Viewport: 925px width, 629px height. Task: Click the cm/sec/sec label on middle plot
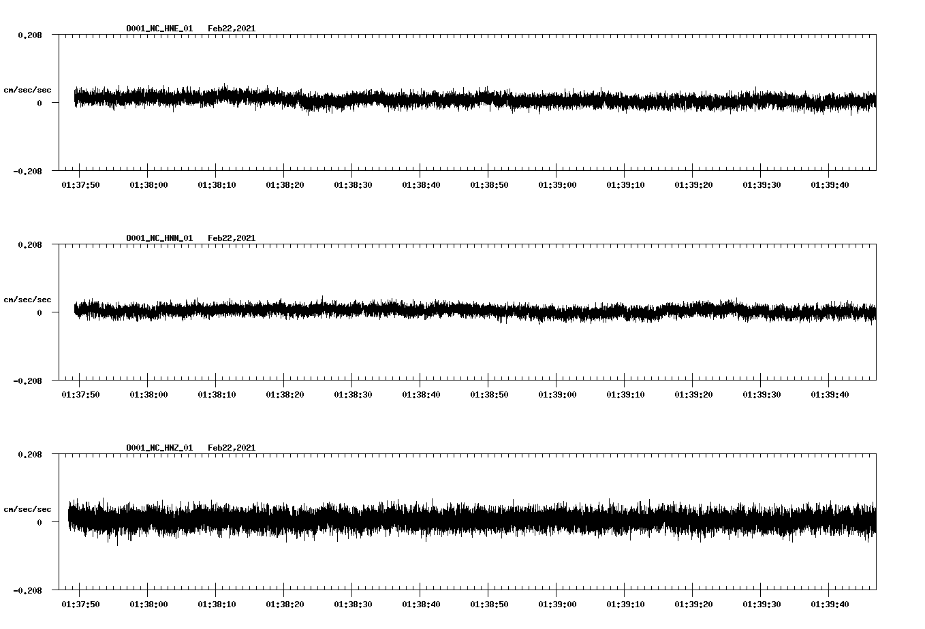(28, 299)
